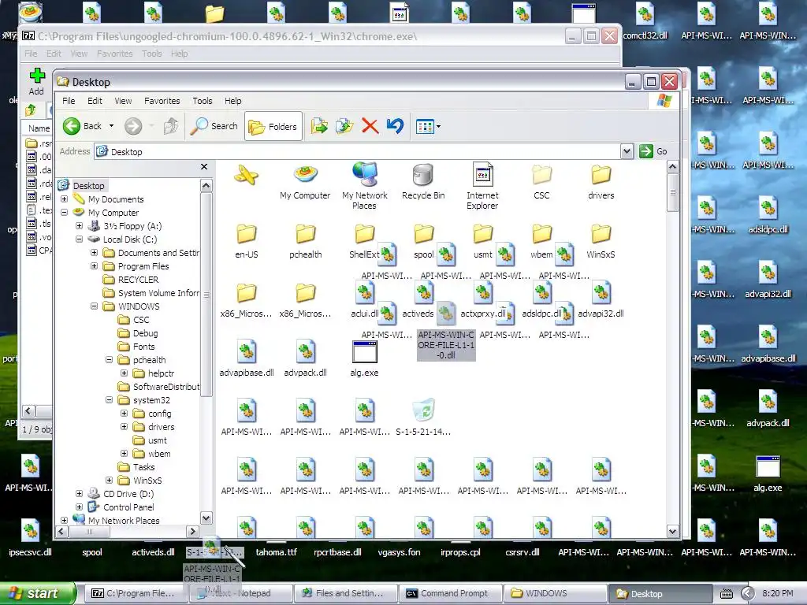Click Name column header in 7-Zip window

[39, 128]
